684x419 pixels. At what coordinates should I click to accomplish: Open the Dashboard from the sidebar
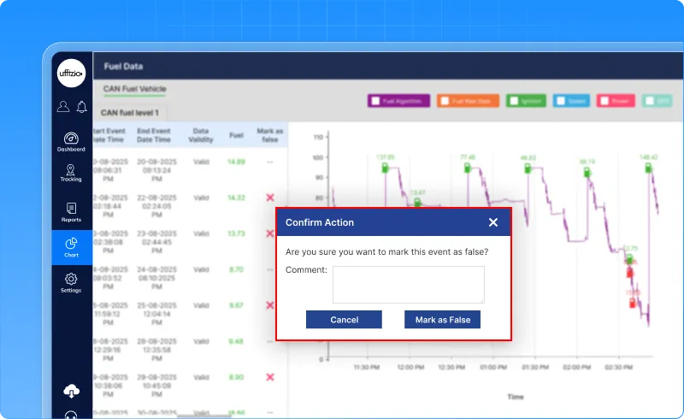pos(71,140)
